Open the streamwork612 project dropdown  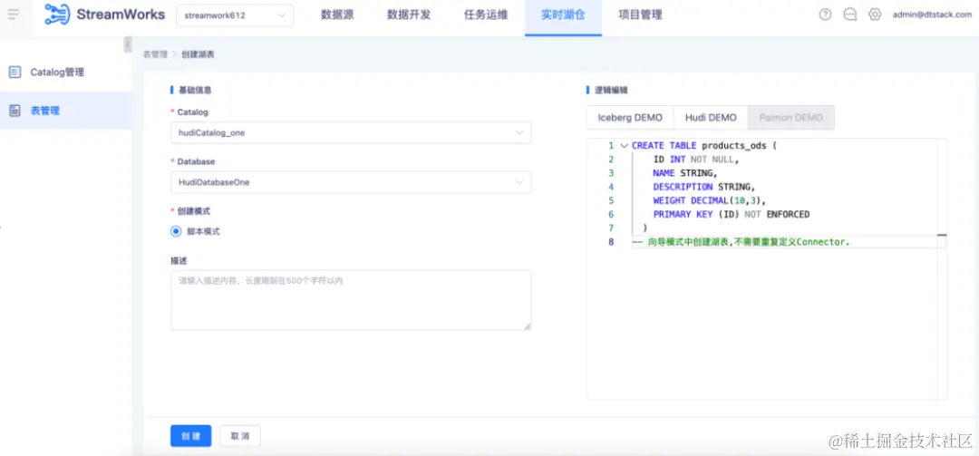click(235, 15)
